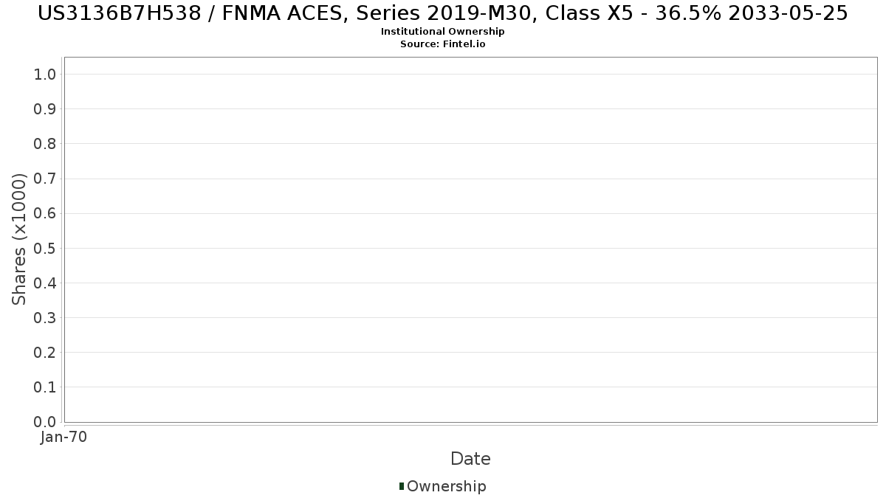Select the Institutional Ownership subtitle
The width and height of the screenshot is (886, 498).
442,32
